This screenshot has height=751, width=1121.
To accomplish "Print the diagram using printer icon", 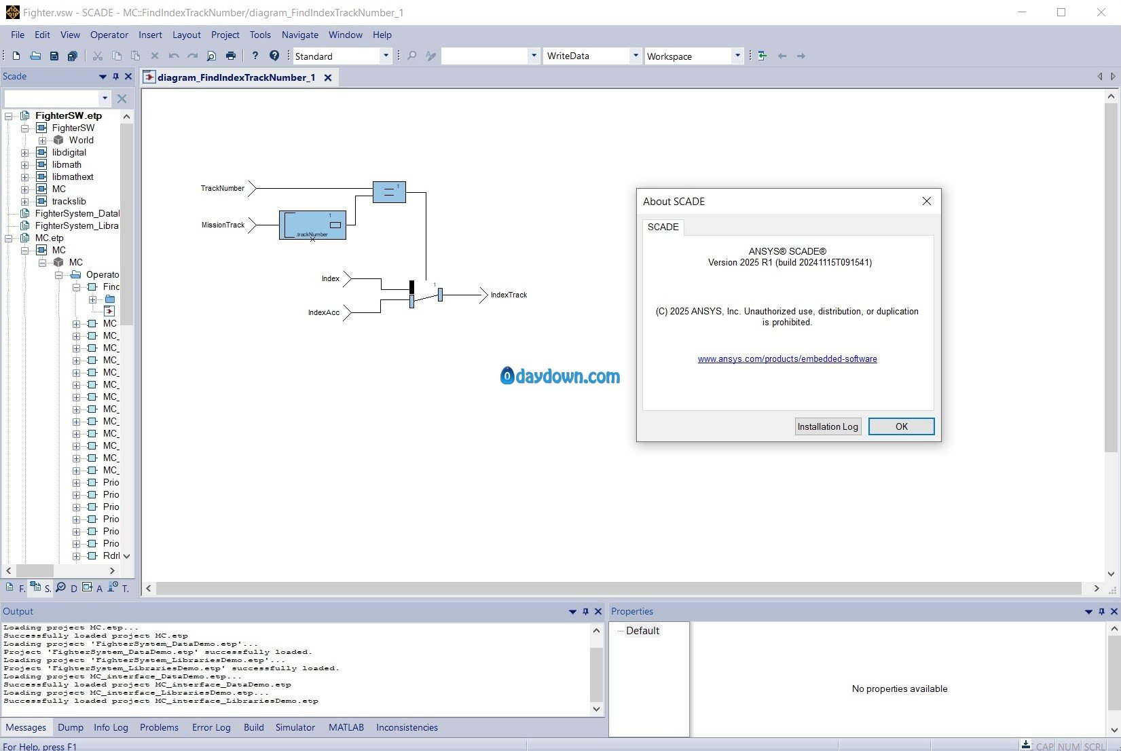I will [231, 56].
